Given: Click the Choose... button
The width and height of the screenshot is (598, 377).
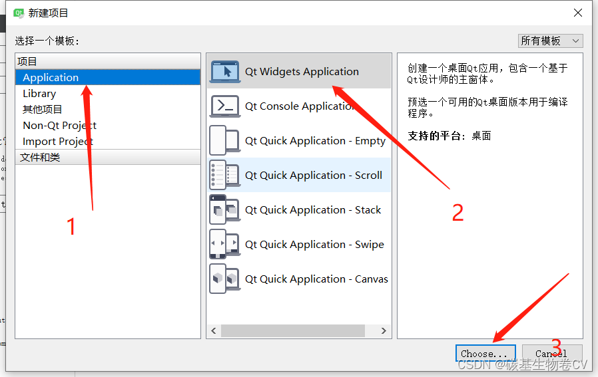Looking at the screenshot, I should click(485, 353).
